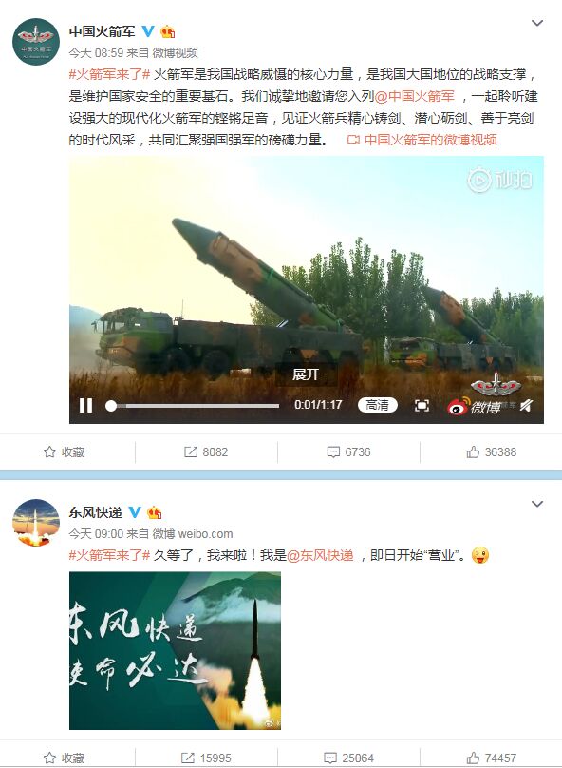Pause the rocket force video

click(x=85, y=405)
